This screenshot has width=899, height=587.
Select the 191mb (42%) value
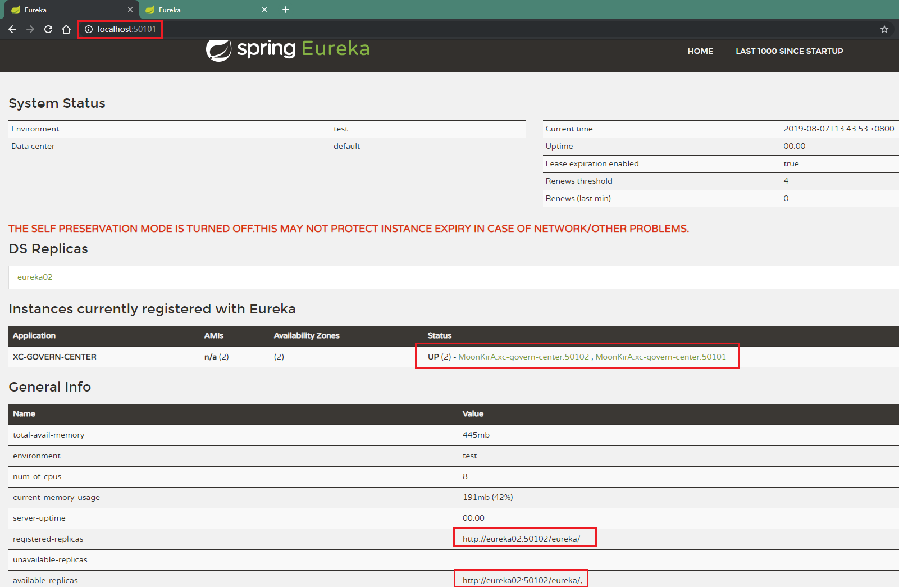(488, 497)
